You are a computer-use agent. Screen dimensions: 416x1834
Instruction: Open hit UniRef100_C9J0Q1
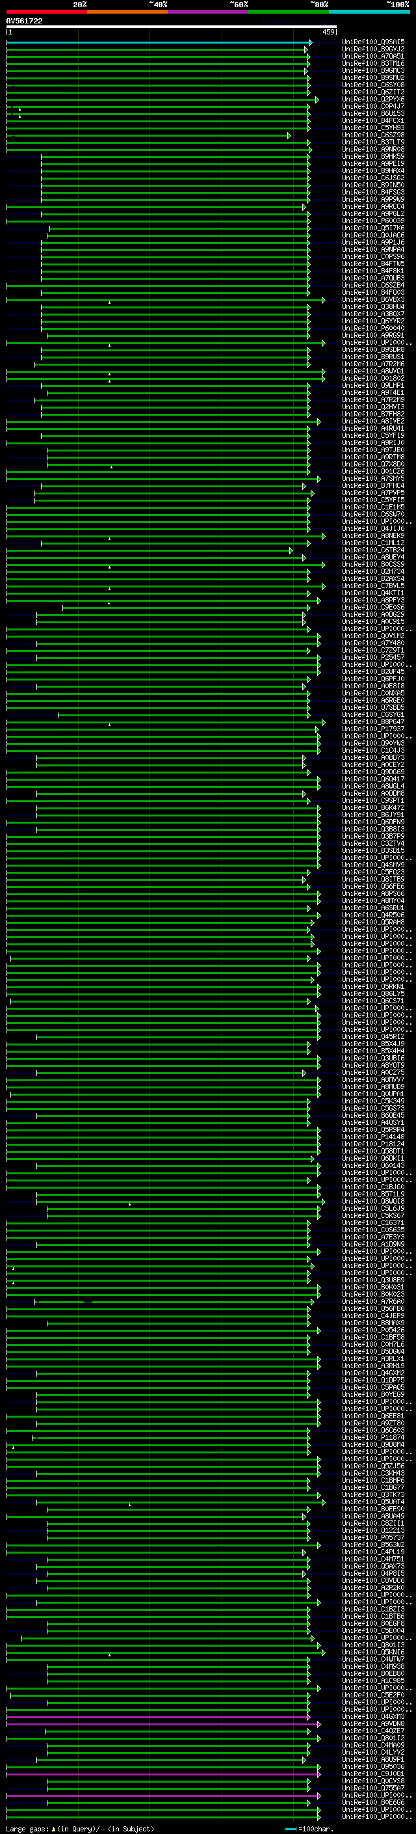(372, 1773)
